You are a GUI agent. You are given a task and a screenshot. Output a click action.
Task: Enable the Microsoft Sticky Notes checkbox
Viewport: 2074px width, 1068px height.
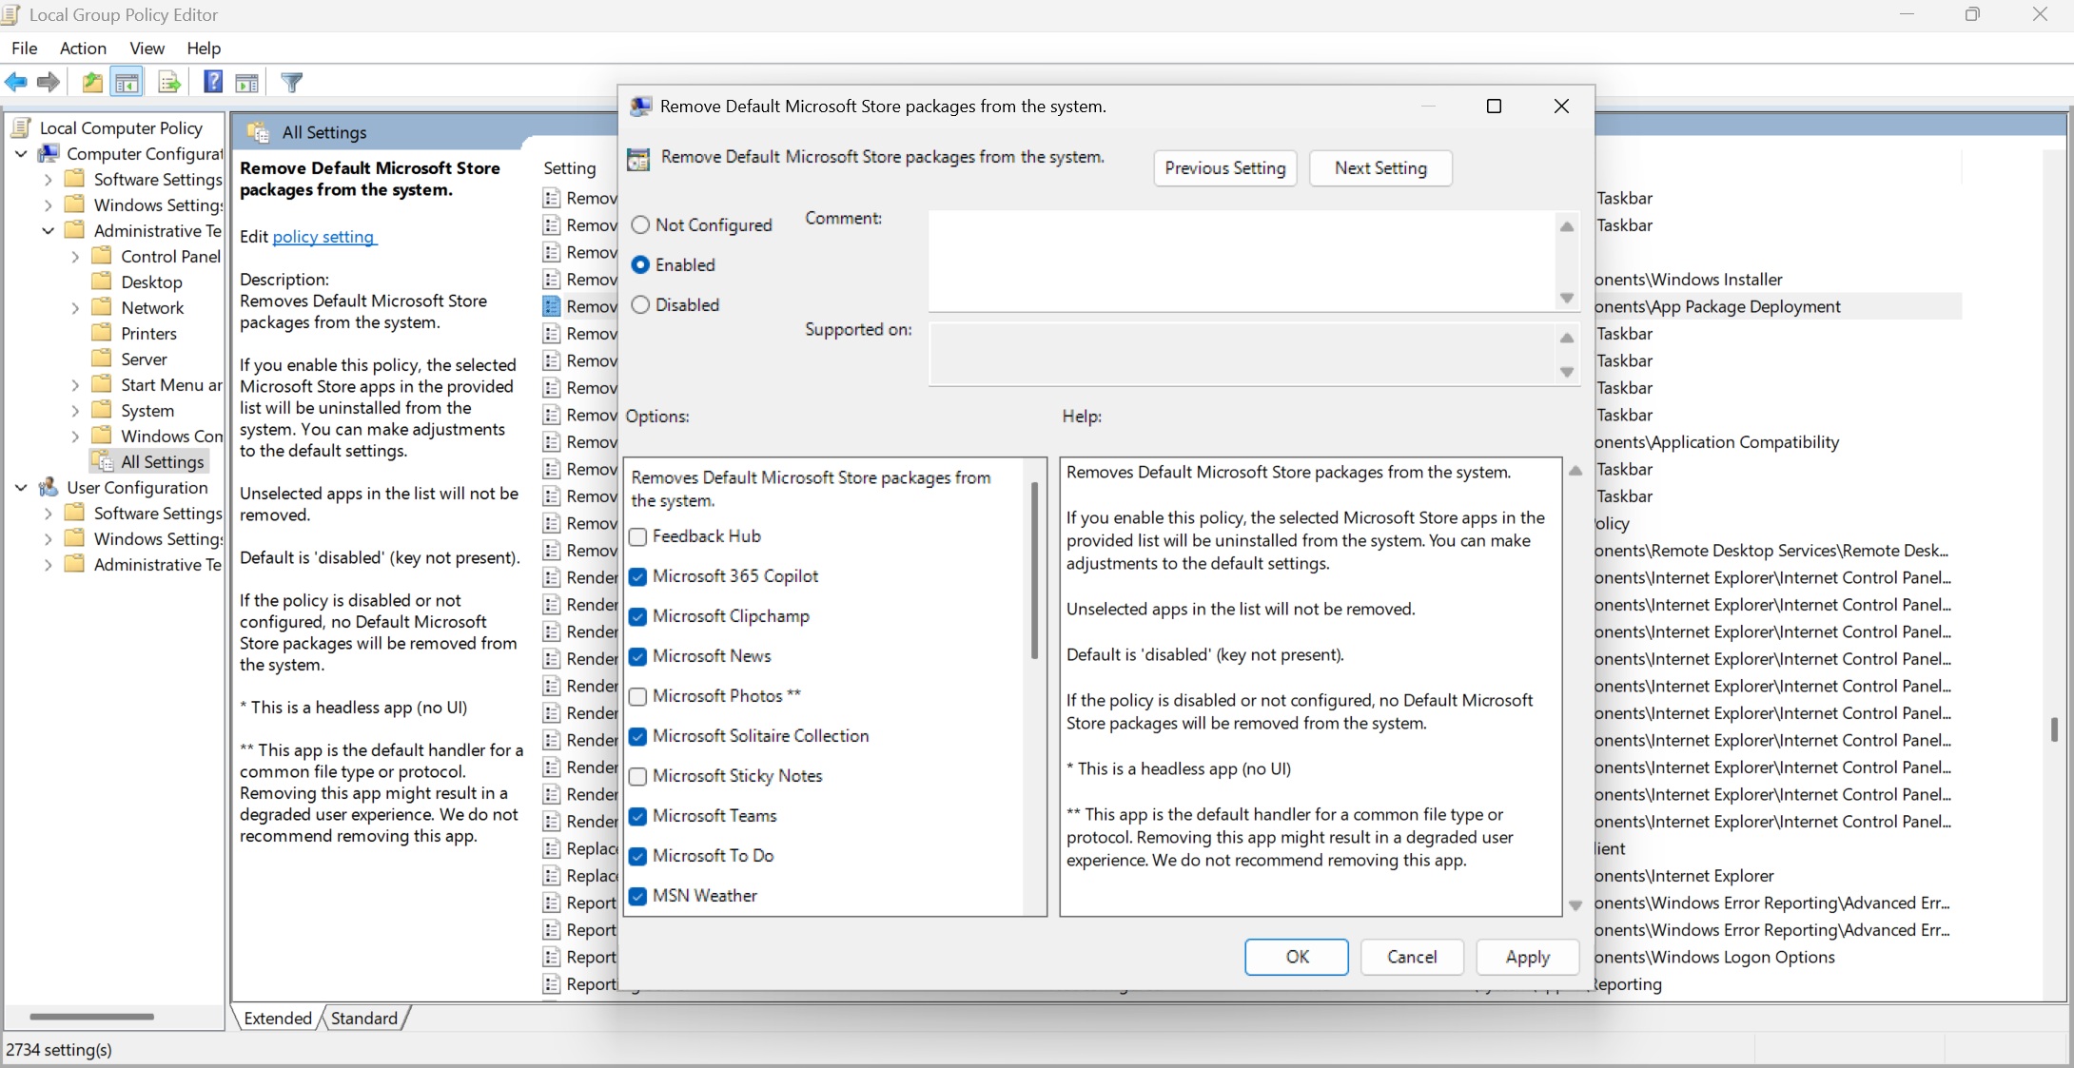638,776
